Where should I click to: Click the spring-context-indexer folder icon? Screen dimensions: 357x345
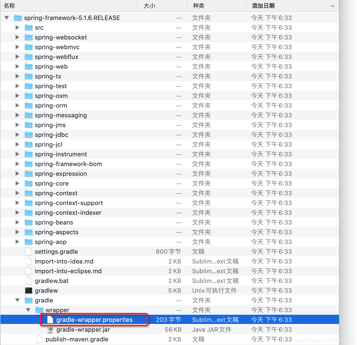[x=28, y=212]
